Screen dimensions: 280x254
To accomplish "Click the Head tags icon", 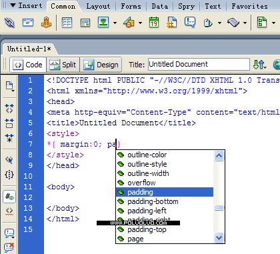I will pos(208,23).
